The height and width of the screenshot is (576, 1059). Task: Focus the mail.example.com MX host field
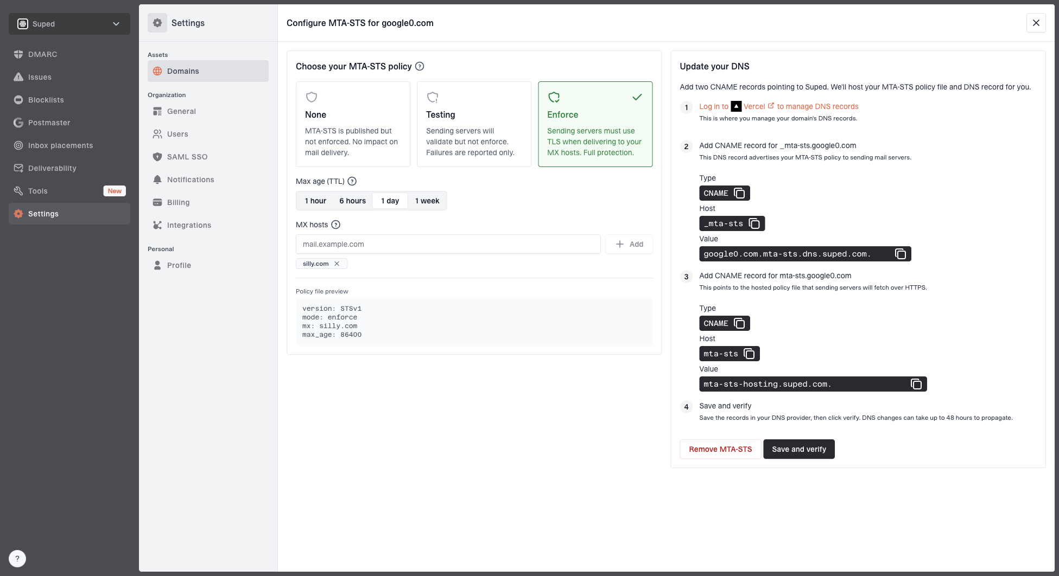tap(448, 244)
